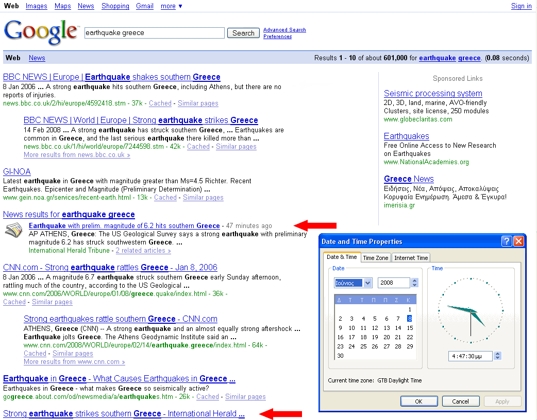
Task: Switch to the Time Zone tab
Action: pyautogui.click(x=375, y=258)
